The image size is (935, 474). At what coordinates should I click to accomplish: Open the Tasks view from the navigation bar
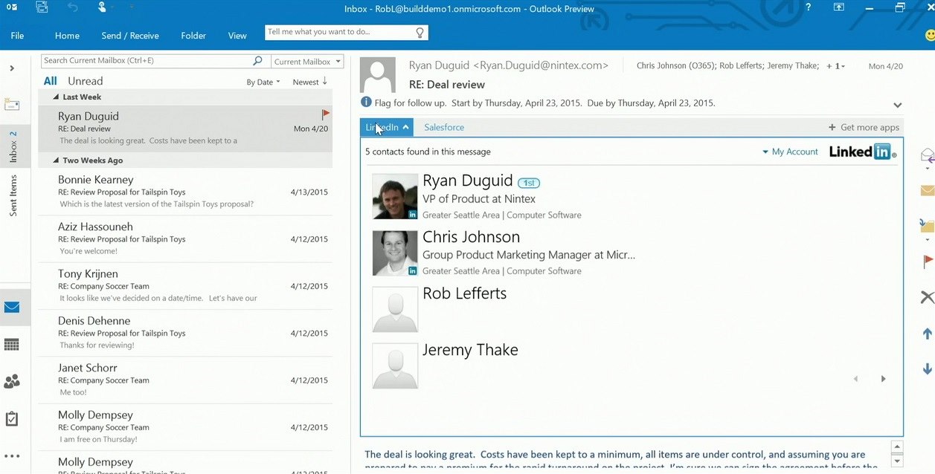[x=12, y=419]
